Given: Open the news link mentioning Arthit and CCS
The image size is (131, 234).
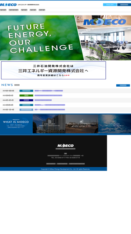Looking at the screenshot, I should coord(49,91).
